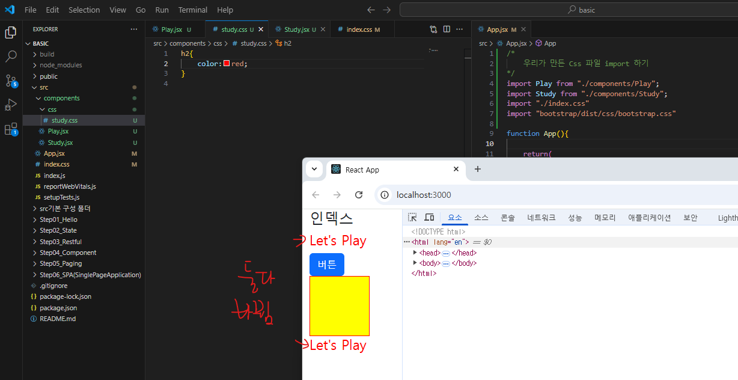
Task: Open DevTools 네트워크 tab
Action: (541, 218)
